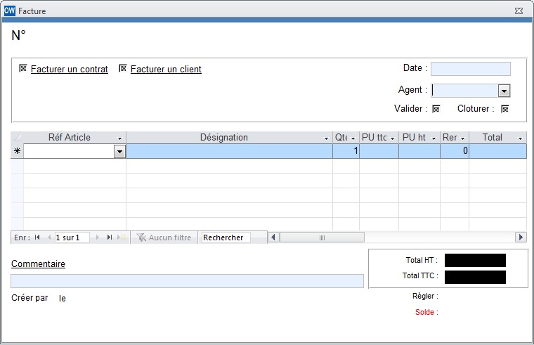Toggle the Valider checkbox
The height and width of the screenshot is (345, 534).
coord(436,109)
